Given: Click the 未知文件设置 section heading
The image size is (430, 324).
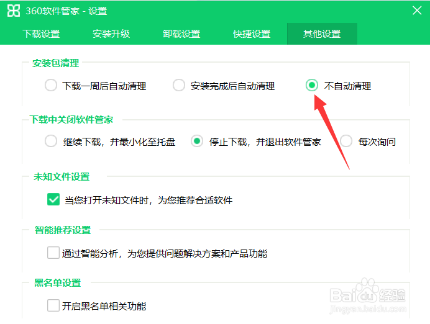Looking at the screenshot, I should click(62, 177).
